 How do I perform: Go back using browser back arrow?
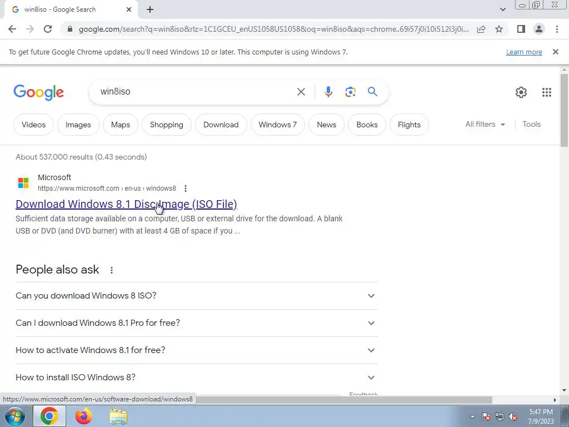[12, 29]
